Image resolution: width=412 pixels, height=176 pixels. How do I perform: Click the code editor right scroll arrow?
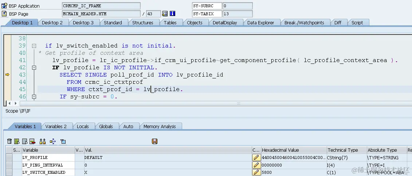(x=16, y=103)
